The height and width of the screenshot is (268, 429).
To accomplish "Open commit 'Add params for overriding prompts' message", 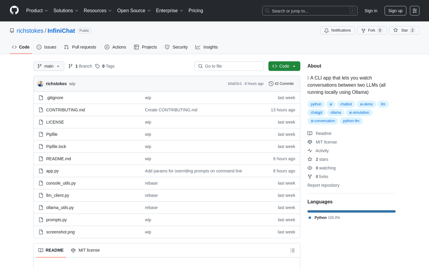I will point(193,171).
